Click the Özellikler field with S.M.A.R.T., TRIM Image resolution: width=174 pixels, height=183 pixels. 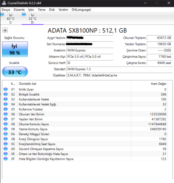pos(120,75)
